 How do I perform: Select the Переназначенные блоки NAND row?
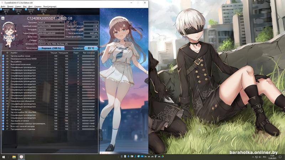point(50,59)
